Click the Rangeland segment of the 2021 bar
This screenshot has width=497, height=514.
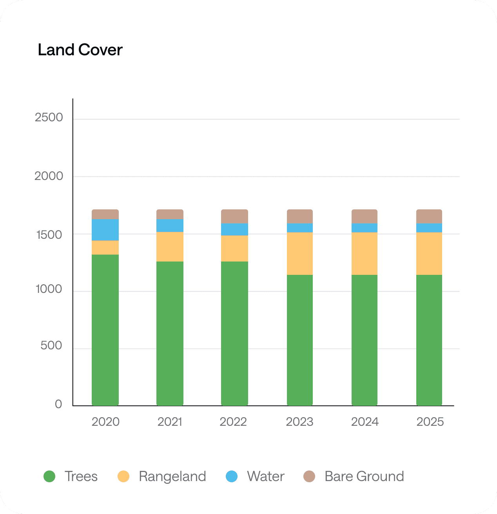coord(170,247)
